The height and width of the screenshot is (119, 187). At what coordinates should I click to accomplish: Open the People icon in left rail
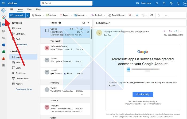[x=3, y=38]
